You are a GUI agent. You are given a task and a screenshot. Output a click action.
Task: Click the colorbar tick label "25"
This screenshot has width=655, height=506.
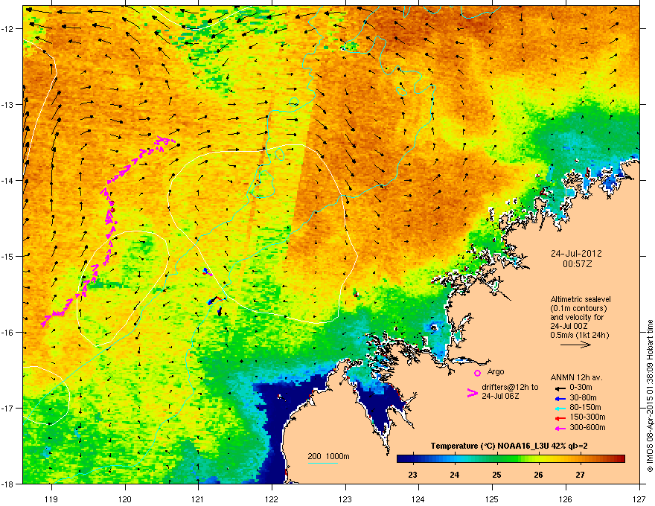click(496, 475)
